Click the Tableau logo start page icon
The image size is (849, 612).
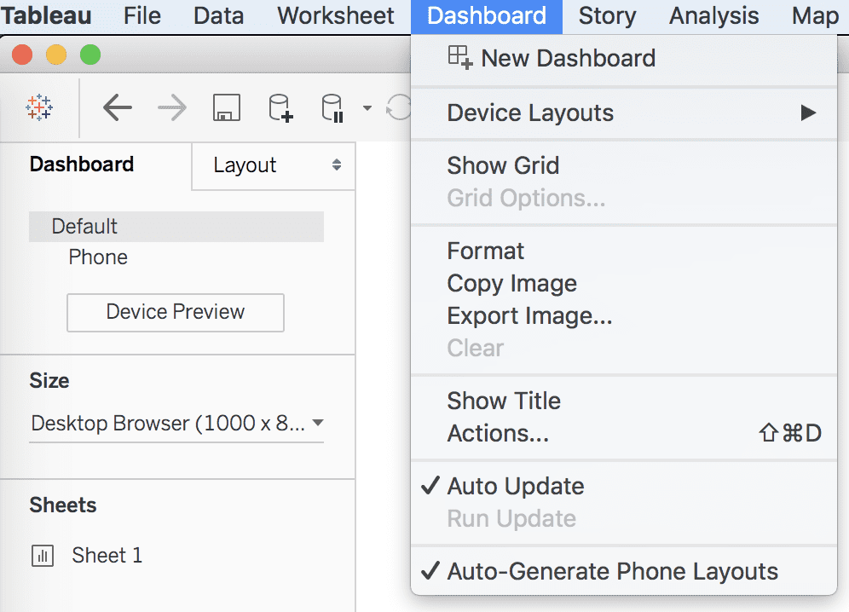coord(39,107)
